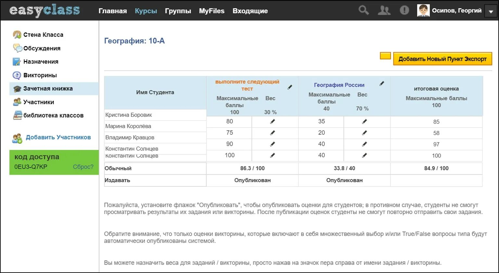The width and height of the screenshot is (499, 273).
Task: Click the Добавить Новый Пункт Экспорт button
Action: pyautogui.click(x=442, y=59)
